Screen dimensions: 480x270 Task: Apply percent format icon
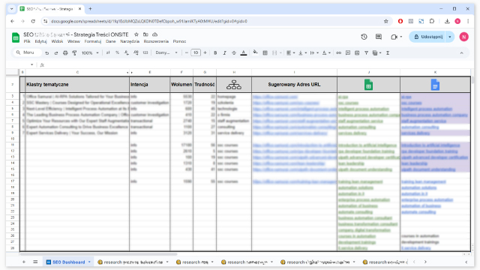117,52
